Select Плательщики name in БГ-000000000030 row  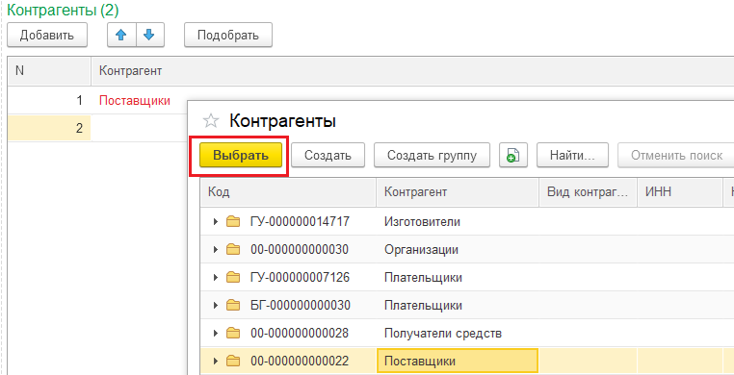[423, 306]
